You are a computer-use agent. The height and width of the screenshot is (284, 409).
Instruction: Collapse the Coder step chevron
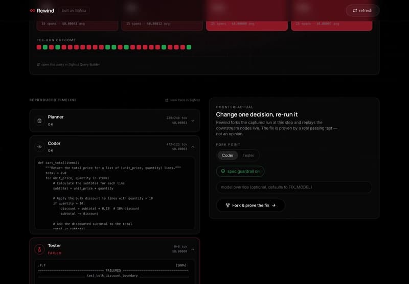(193, 147)
